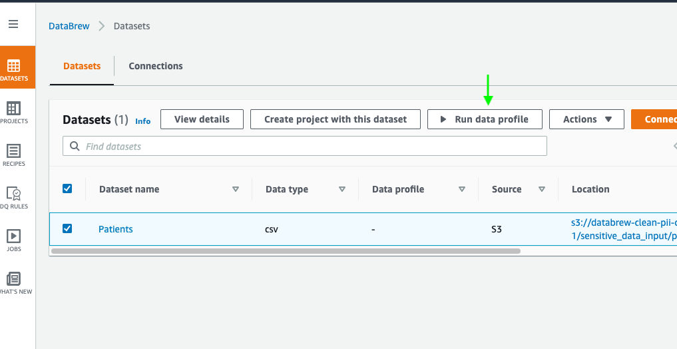Focus the Find datasets search field
Viewport: 677px width, 349px height.
pyautogui.click(x=313, y=147)
